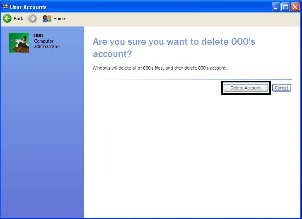The width and height of the screenshot is (302, 219).
Task: Click the account name 000
Action: (39, 36)
